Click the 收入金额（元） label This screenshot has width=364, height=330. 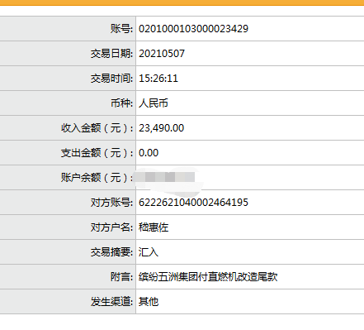click(97, 128)
